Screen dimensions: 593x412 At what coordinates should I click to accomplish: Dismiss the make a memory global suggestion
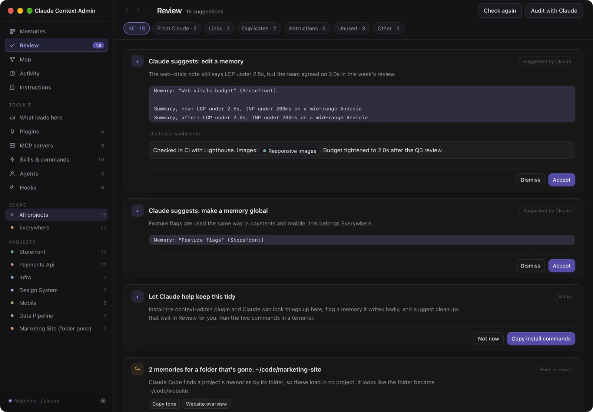coord(530,266)
